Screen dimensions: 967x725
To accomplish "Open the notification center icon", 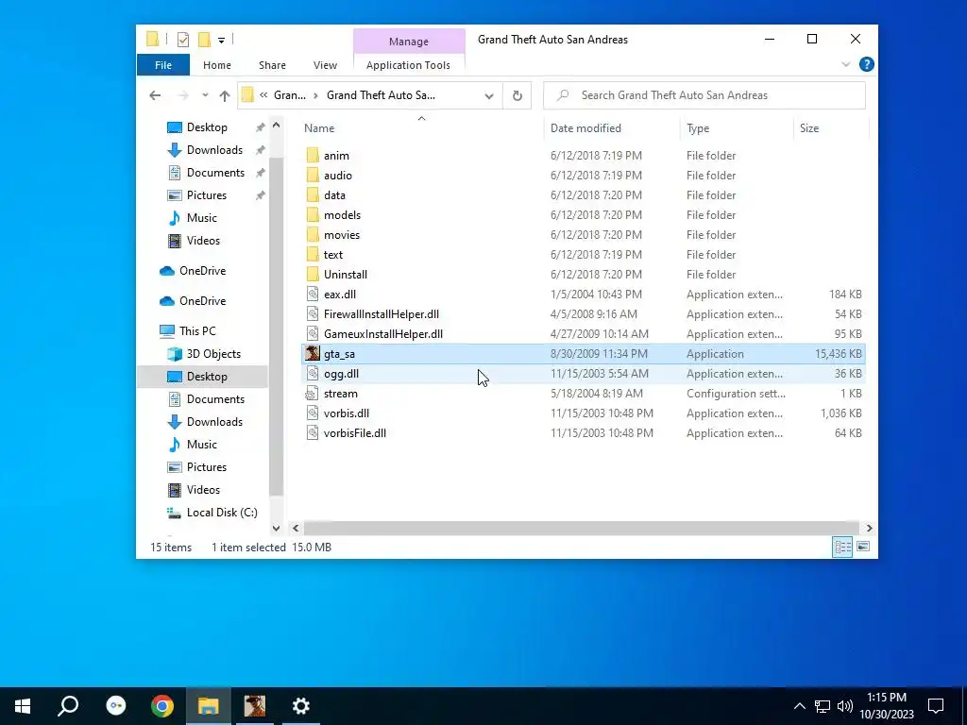I will pos(936,706).
